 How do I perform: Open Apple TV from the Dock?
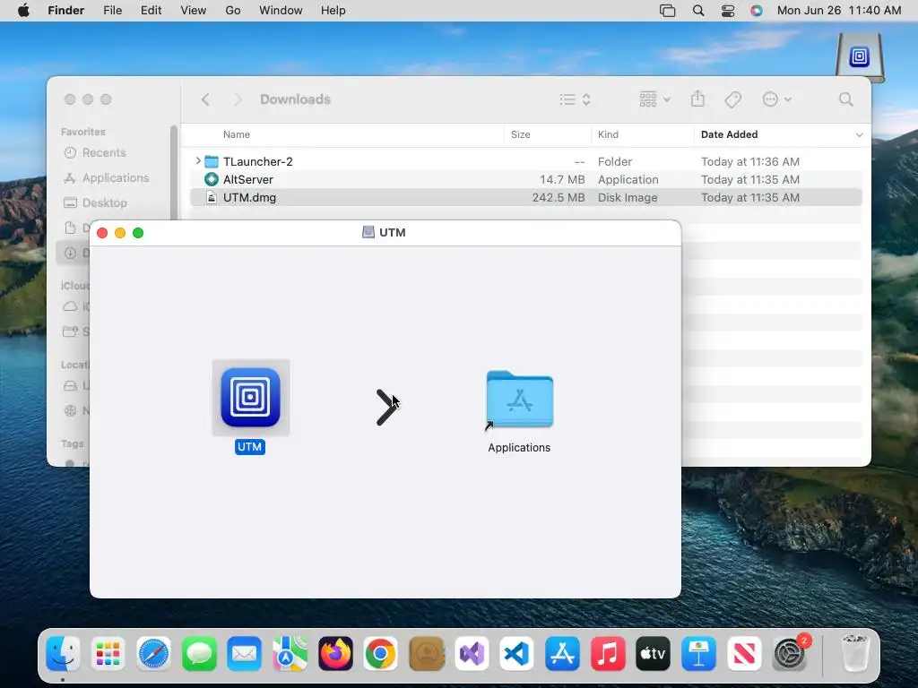pyautogui.click(x=653, y=653)
